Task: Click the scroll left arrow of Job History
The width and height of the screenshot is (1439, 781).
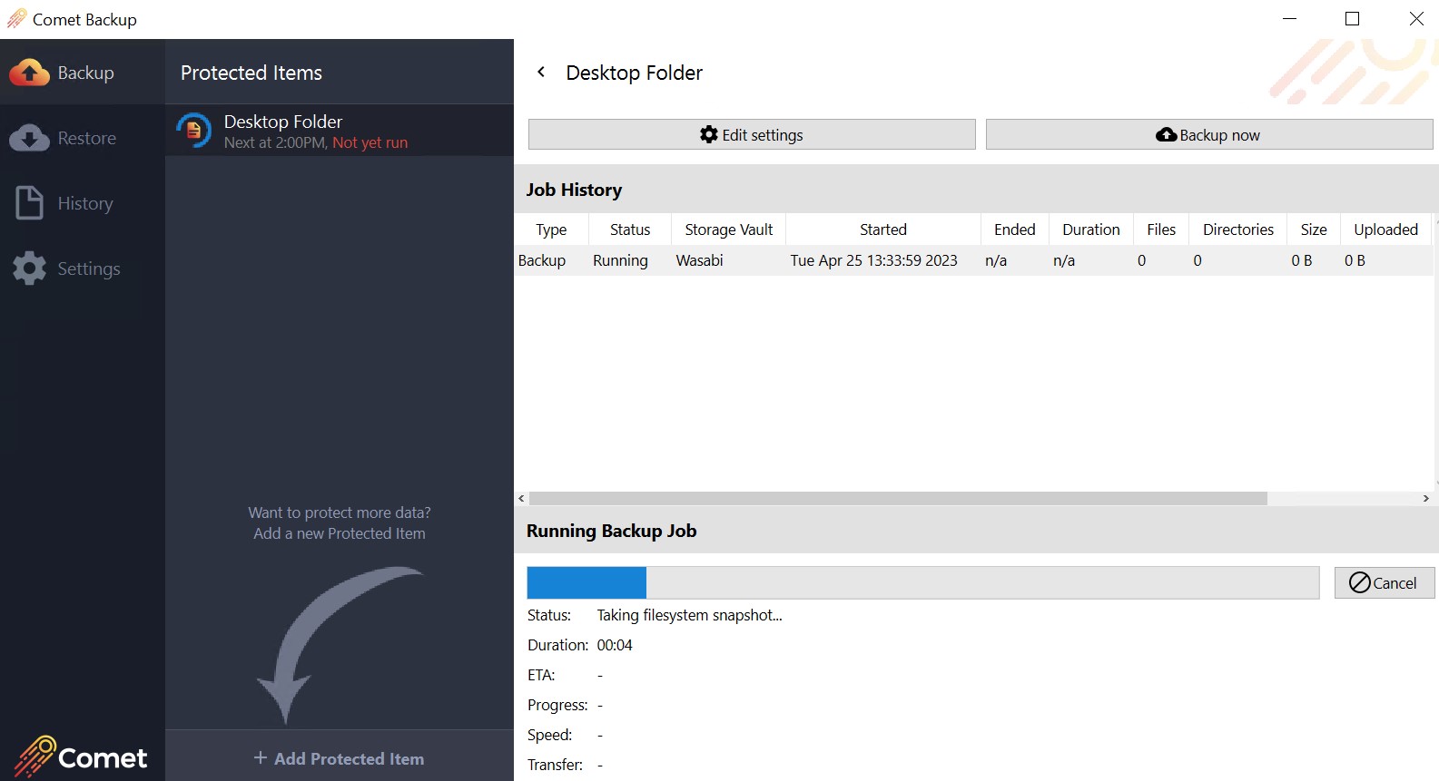Action: [x=521, y=498]
